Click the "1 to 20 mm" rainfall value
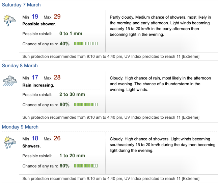The image size is (218, 183). point(72,156)
